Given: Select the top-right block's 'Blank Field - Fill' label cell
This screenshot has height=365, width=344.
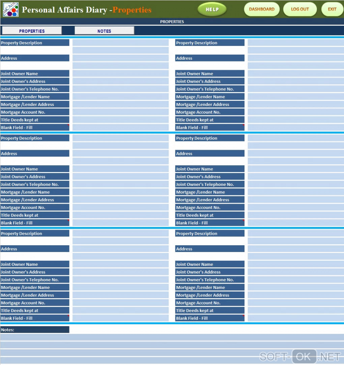Looking at the screenshot, I should tap(210, 127).
